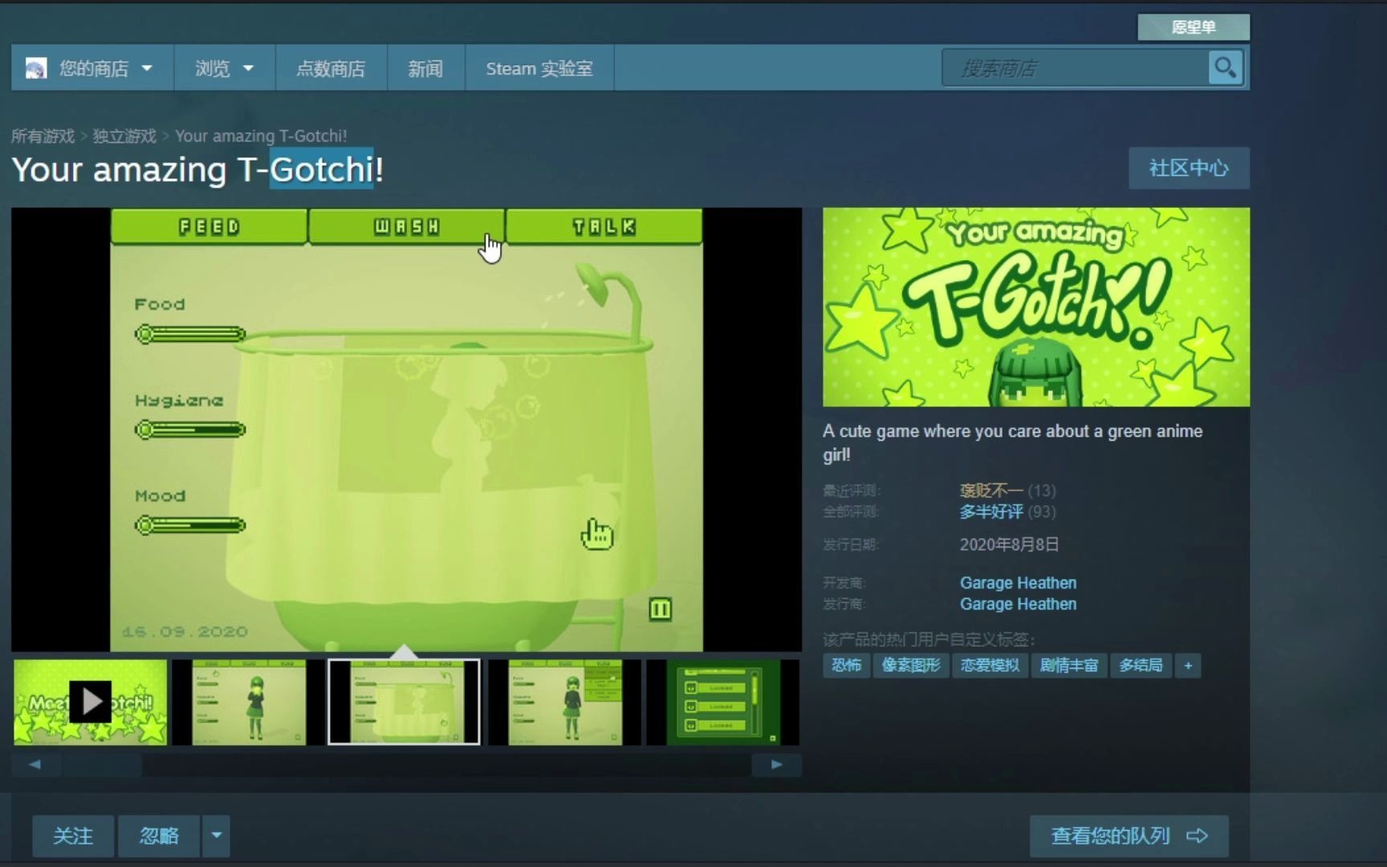Click the pause icon inside the game screenshot

tap(660, 609)
